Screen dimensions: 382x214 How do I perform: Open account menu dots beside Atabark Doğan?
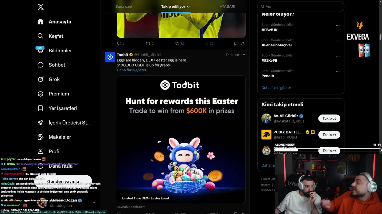point(93,203)
